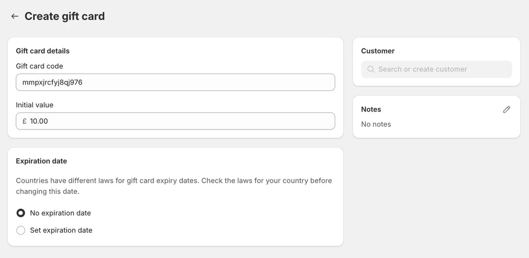Click the magnifier icon in customer search
The image size is (529, 258).
click(x=370, y=69)
